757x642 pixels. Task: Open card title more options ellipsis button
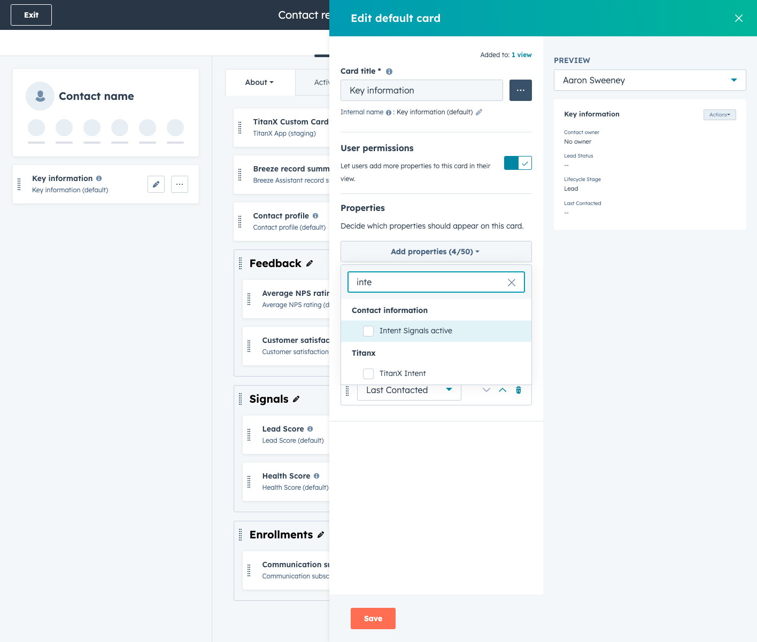[x=521, y=90]
